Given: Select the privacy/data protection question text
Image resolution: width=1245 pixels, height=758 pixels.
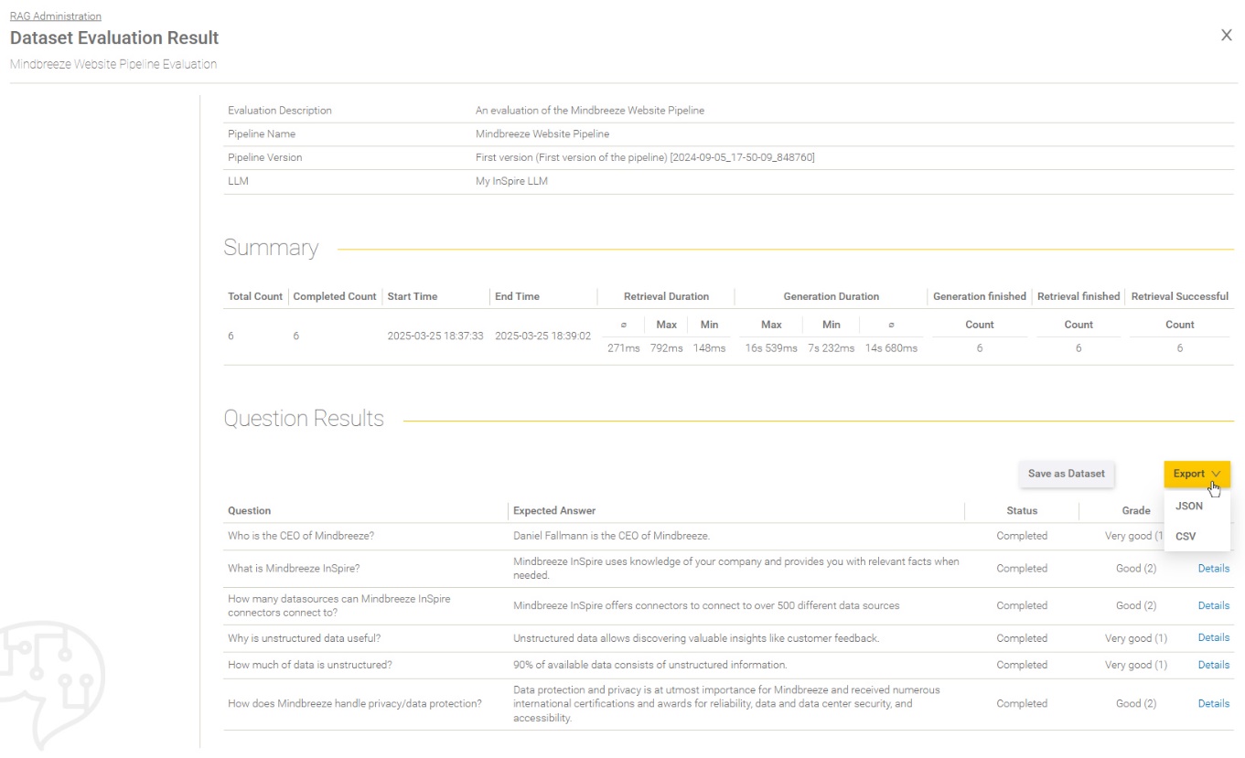Looking at the screenshot, I should click(355, 703).
